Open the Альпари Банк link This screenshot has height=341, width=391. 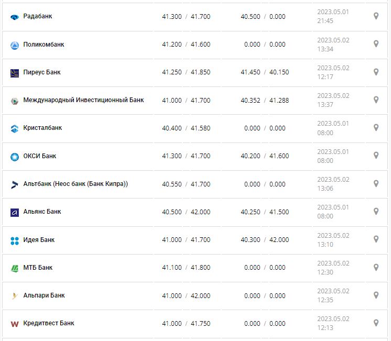[44, 295]
